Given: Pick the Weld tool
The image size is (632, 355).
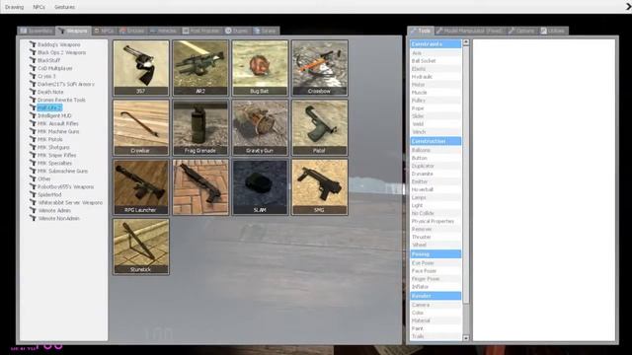Looking at the screenshot, I should [x=435, y=124].
